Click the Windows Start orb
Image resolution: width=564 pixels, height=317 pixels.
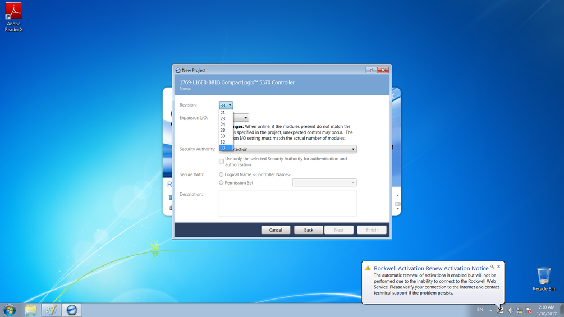tap(10, 310)
